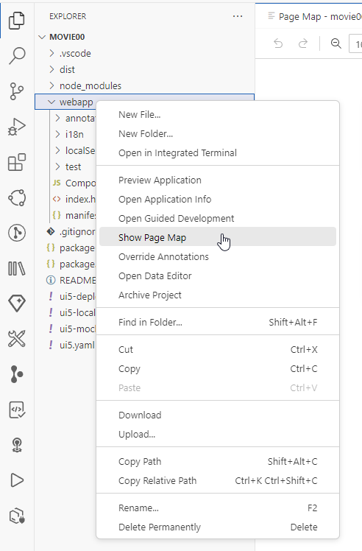
Task: Choose Open Application Info
Action: click(218, 199)
